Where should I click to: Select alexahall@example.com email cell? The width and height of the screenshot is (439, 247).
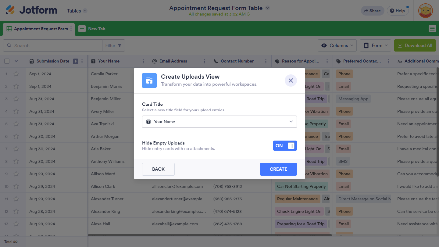click(180, 224)
